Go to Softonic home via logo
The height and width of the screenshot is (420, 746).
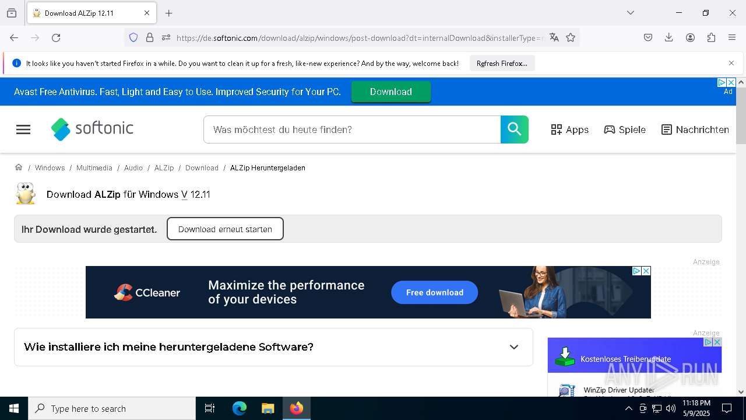pos(92,129)
